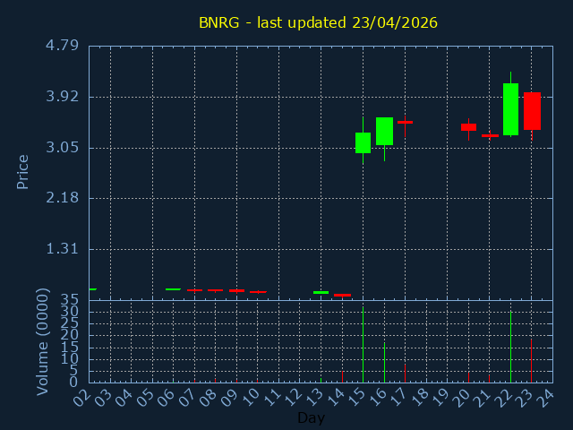573x430 pixels.
Task: Click the red candlestick on day 17
Action: pyautogui.click(x=405, y=122)
